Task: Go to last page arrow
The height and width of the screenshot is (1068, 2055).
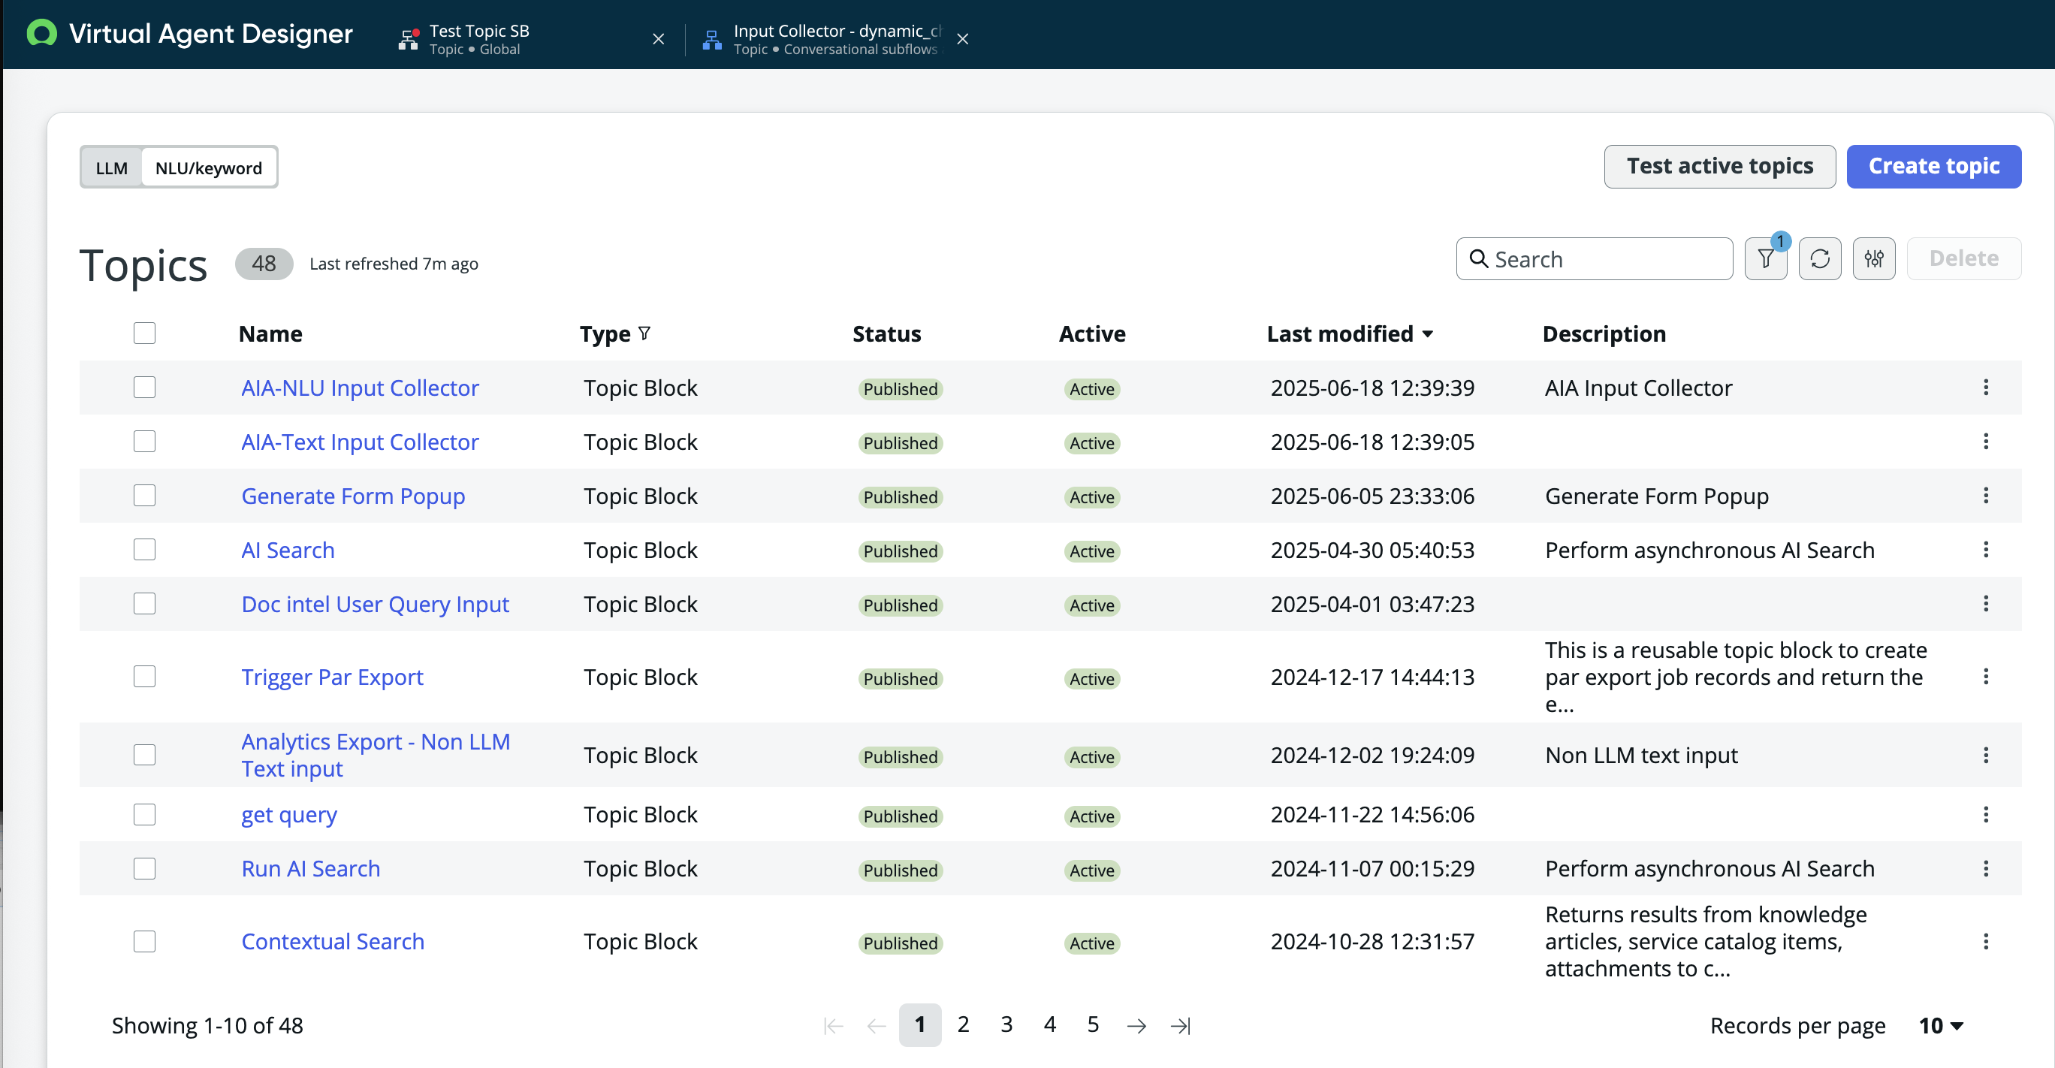Action: coord(1180,1025)
